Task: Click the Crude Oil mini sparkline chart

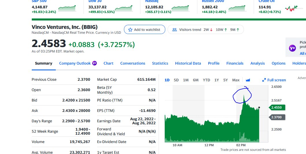Action: pyautogui.click(x=294, y=8)
